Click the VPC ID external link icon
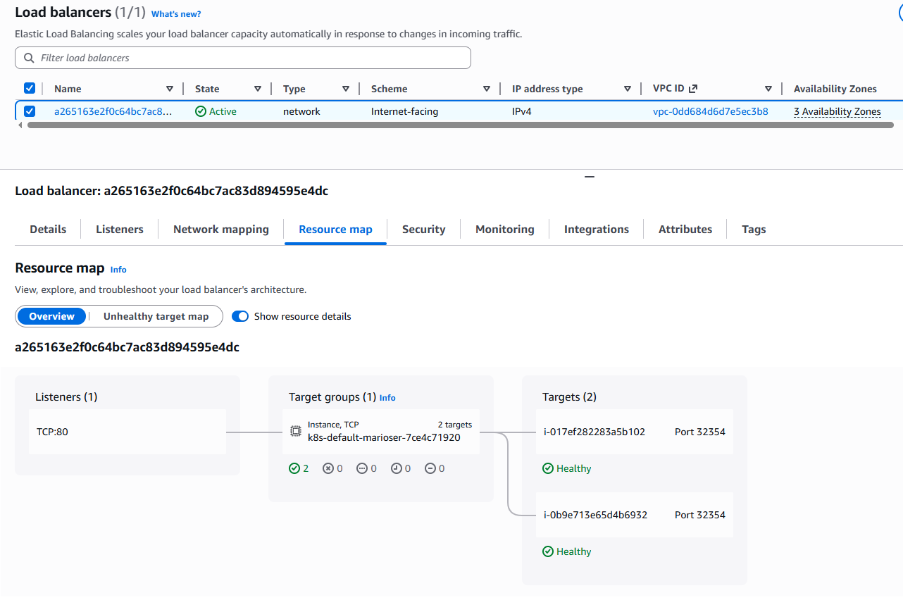The image size is (903, 600). 693,89
